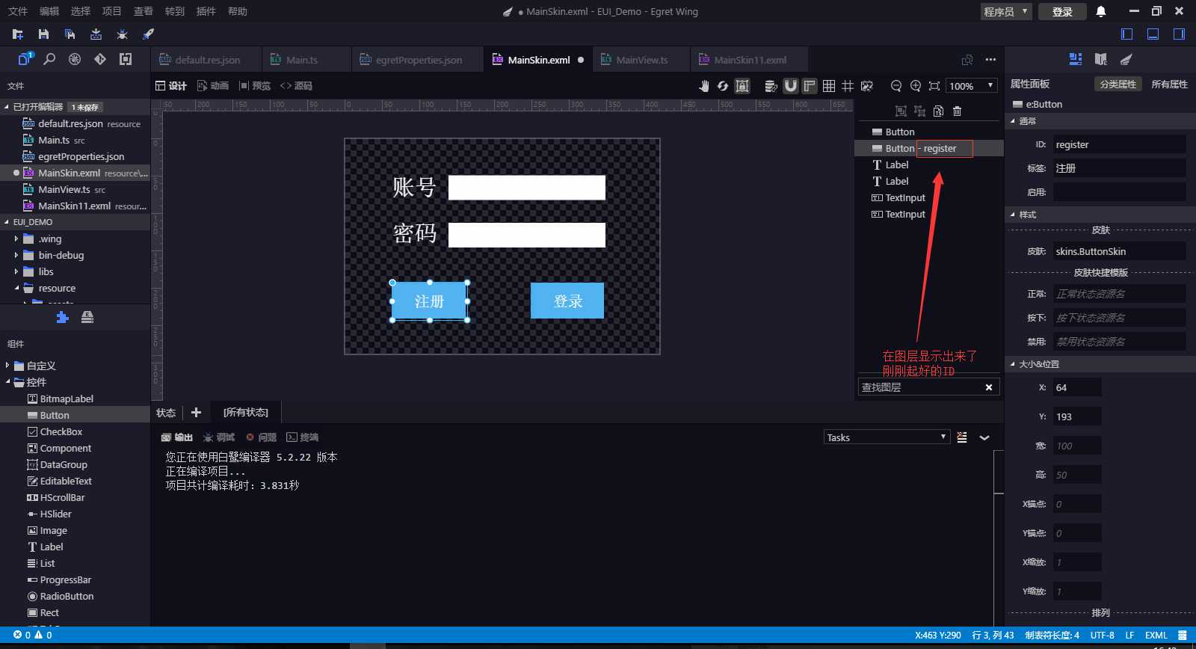1196x649 pixels.
Task: Select the first TextInput layer
Action: pos(928,197)
